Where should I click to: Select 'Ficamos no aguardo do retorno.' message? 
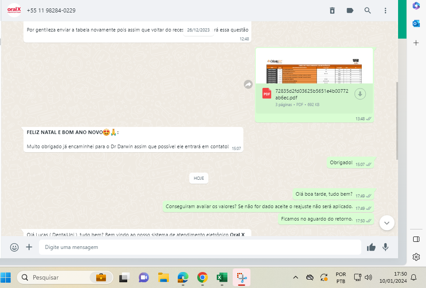click(326, 219)
